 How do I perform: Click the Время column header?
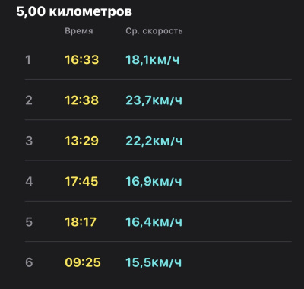(x=79, y=31)
